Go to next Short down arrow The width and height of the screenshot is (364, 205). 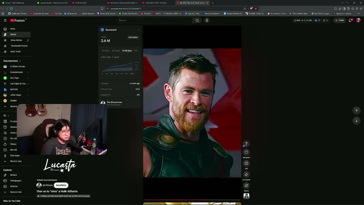pyautogui.click(x=357, y=121)
